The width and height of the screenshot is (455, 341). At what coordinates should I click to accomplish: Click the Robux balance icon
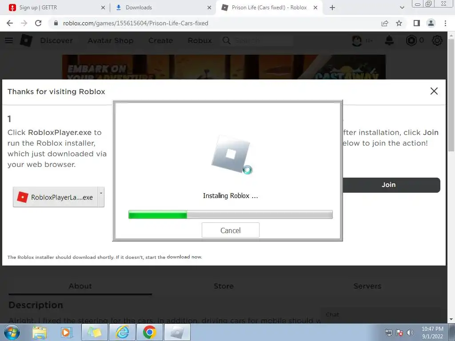click(411, 40)
